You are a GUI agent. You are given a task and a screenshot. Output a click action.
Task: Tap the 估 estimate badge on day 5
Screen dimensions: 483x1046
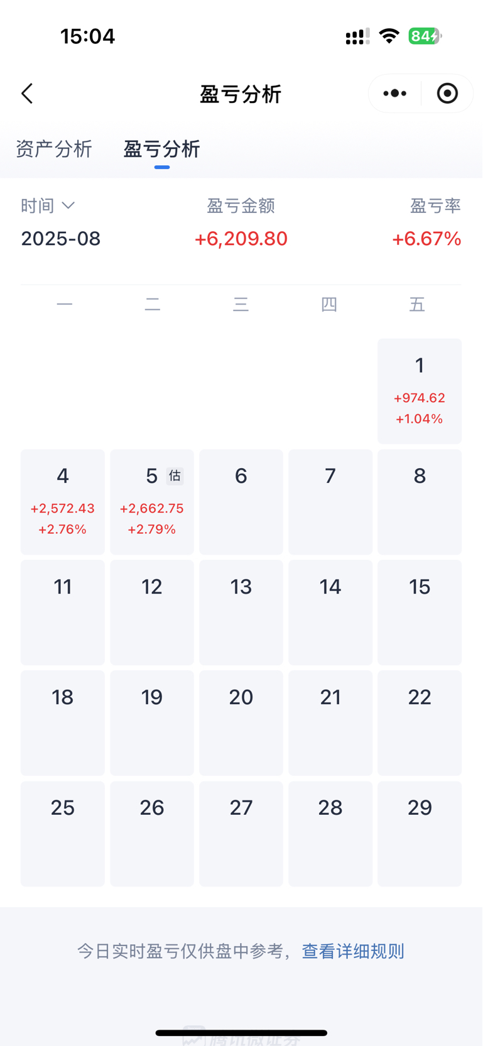pos(175,476)
